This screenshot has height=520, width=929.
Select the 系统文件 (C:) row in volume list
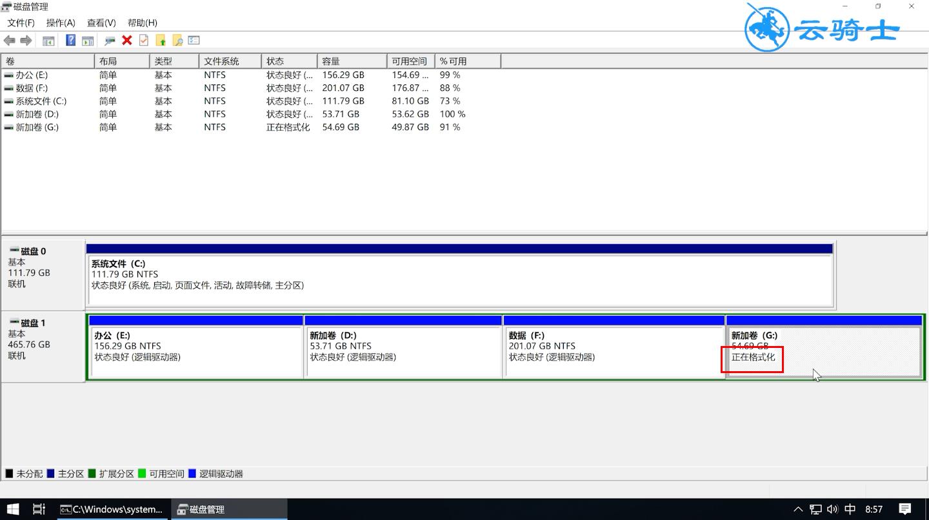[41, 101]
